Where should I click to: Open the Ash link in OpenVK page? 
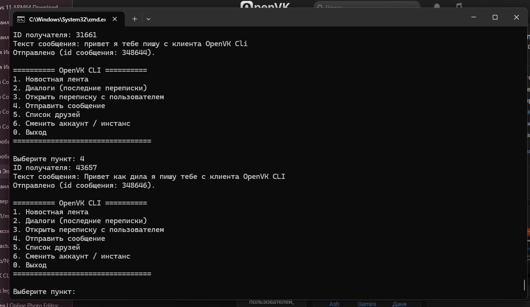click(334, 304)
